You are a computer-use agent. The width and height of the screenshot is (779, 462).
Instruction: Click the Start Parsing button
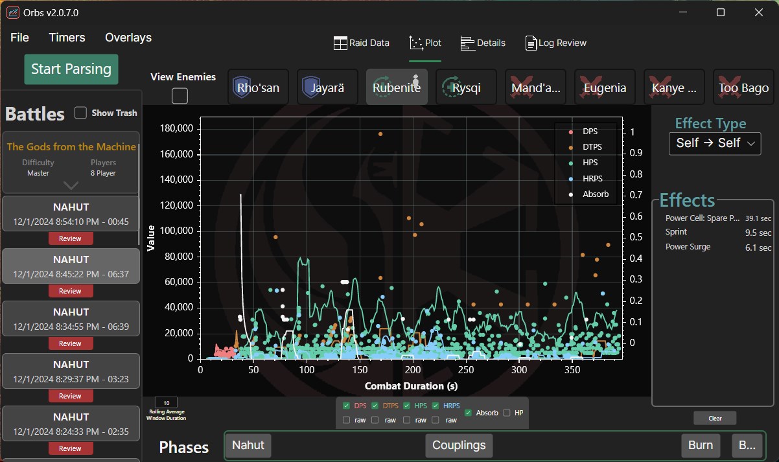point(71,69)
